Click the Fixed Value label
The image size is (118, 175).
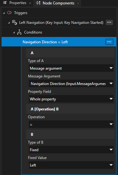37,158
